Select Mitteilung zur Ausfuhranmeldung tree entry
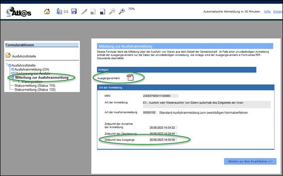Image resolution: width=283 pixels, height=176 pixels. tap(42, 77)
